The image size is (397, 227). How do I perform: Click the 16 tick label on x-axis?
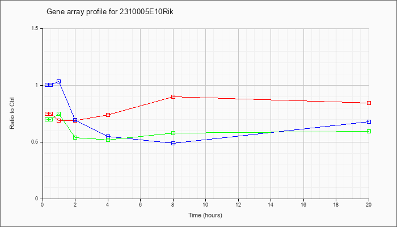(x=303, y=204)
